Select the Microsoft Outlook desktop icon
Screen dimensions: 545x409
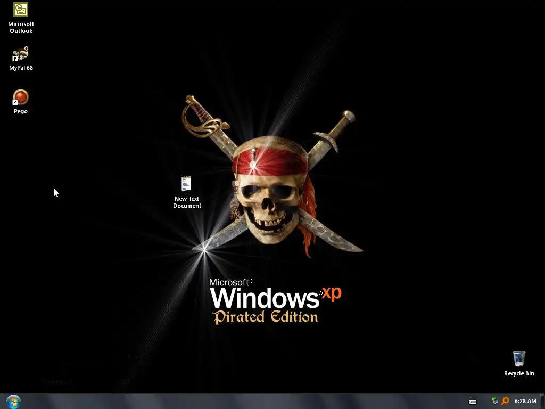pyautogui.click(x=21, y=10)
